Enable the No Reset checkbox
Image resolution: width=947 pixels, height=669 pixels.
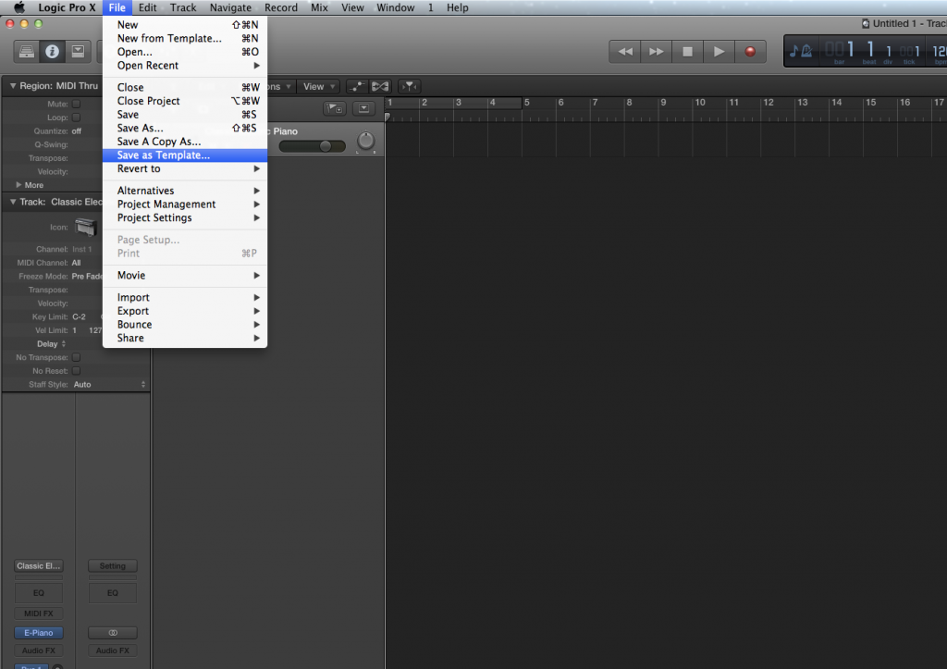pyautogui.click(x=76, y=371)
